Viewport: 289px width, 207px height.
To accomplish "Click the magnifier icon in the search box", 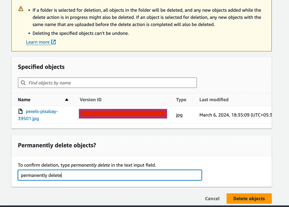I will click(x=23, y=83).
